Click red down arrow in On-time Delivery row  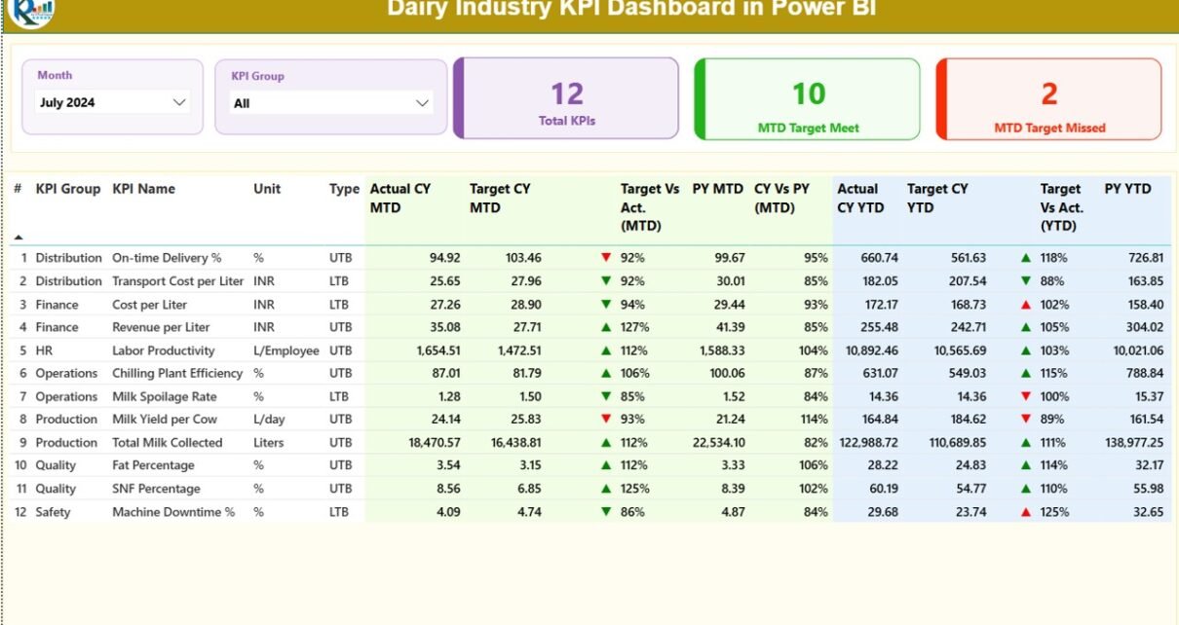pos(606,258)
